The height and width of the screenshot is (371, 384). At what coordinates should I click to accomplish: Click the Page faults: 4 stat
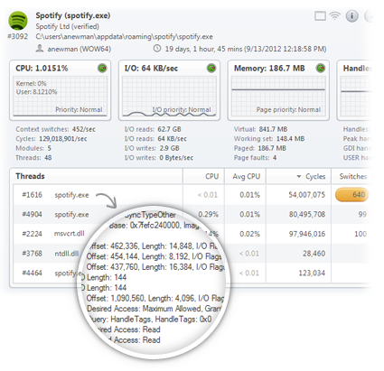255,158
